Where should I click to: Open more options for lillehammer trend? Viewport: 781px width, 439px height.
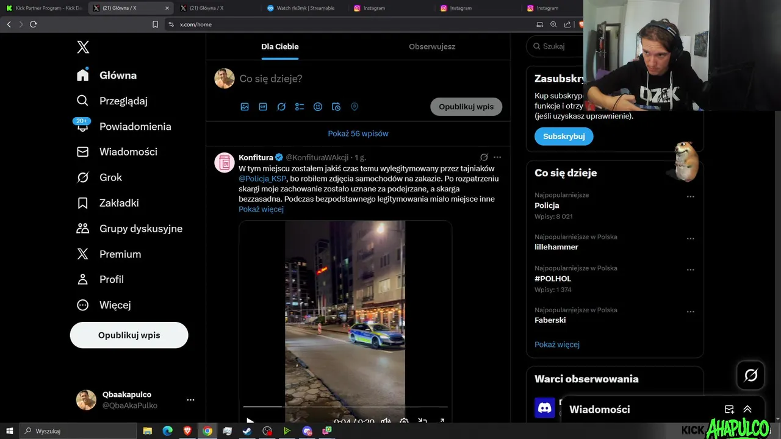[691, 238]
